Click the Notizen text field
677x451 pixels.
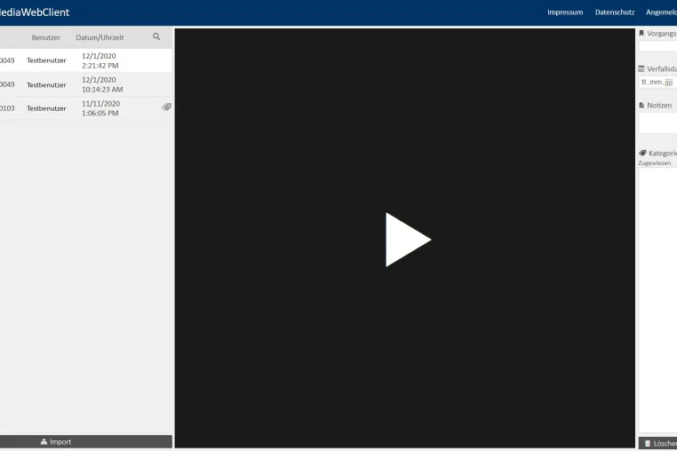[658, 123]
